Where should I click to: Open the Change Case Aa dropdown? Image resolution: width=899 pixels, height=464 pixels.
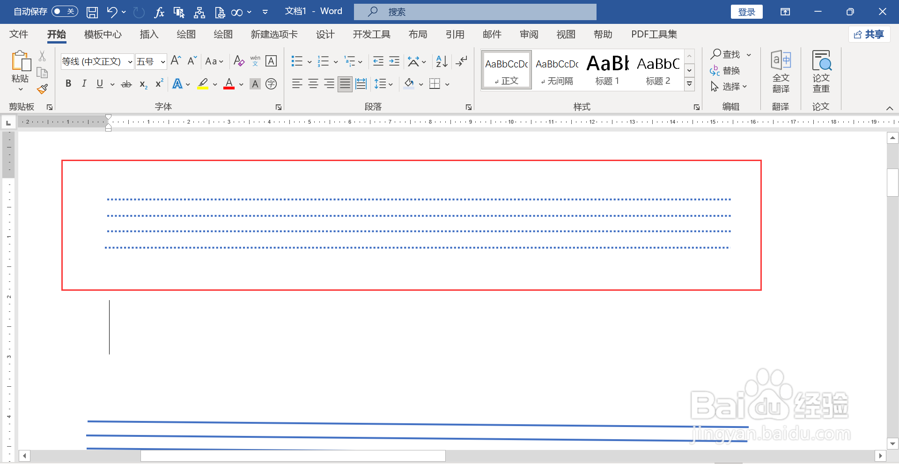click(214, 61)
